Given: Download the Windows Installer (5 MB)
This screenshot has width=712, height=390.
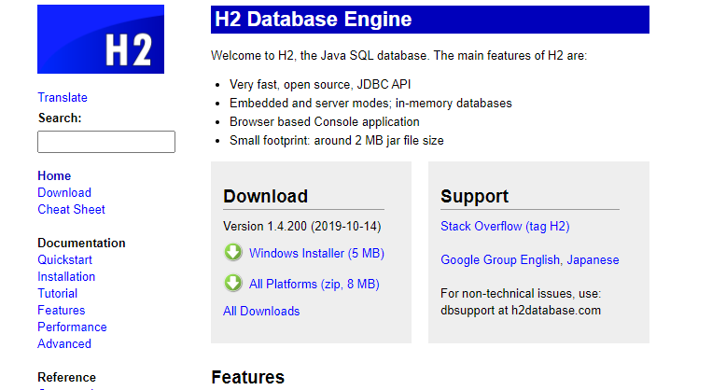Looking at the screenshot, I should coord(316,254).
